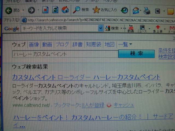Switch to ブログ search tab
Viewport: 175px width, 131px height.
pos(62,44)
